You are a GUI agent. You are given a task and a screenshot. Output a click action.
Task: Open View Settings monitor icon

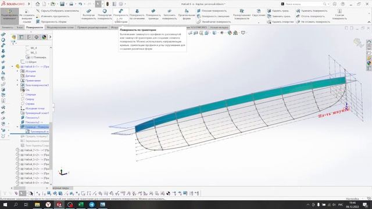pos(243,33)
